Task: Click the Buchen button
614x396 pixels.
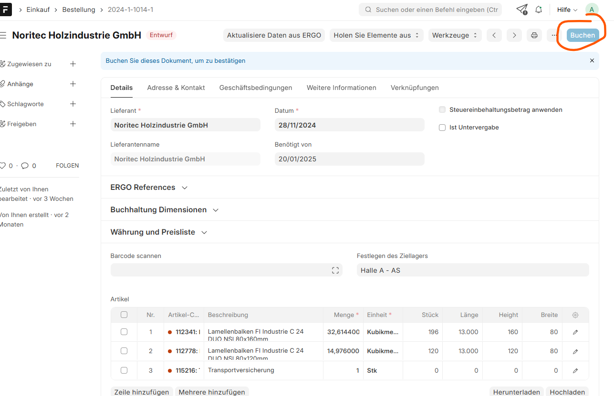Action: [x=583, y=35]
